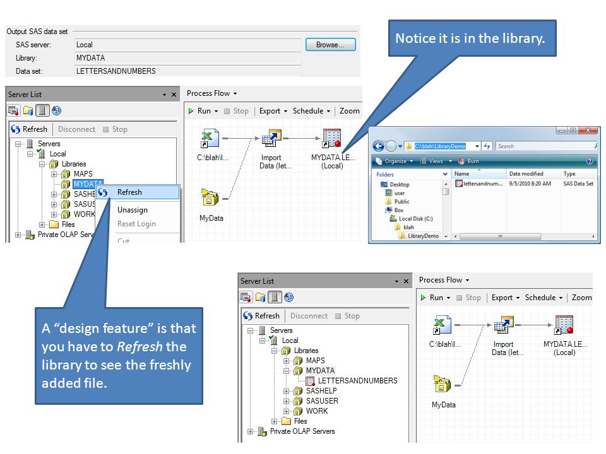Image resolution: width=606 pixels, height=454 pixels.
Task: Click Server List icon in panel showing LETTERSANDNUMBERS
Action: pos(275,297)
